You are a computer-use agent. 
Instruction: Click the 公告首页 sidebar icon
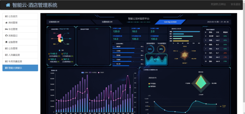[6, 16]
